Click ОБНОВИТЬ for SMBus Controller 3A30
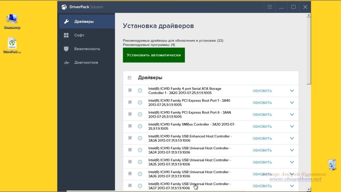The image size is (341, 192). 262,127
